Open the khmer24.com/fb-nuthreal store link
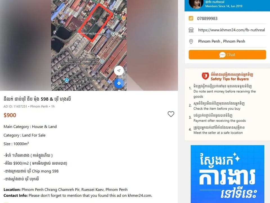 231,30
